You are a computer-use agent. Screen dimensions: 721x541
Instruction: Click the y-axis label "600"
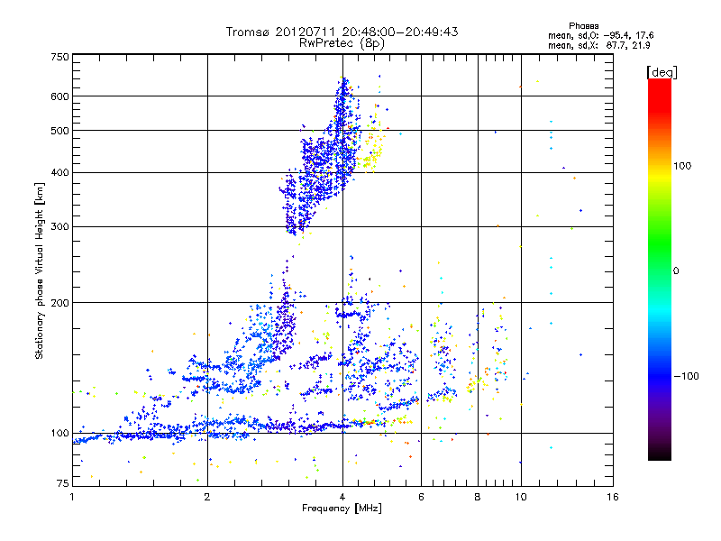coord(59,96)
